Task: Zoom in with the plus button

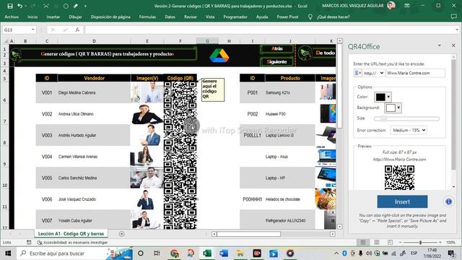Action: (x=440, y=243)
